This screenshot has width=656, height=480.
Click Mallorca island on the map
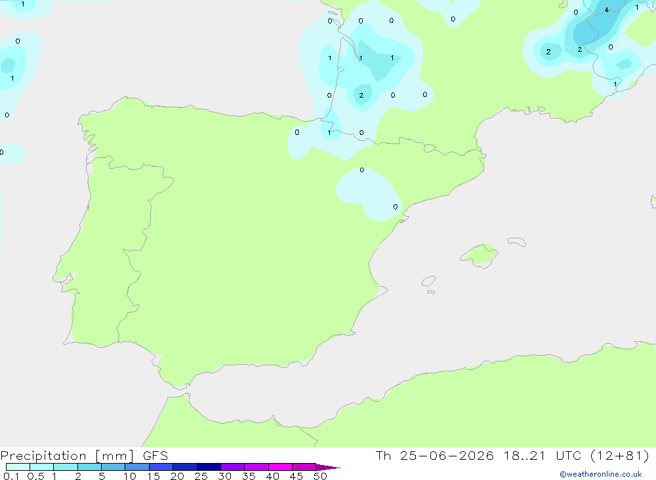480,255
